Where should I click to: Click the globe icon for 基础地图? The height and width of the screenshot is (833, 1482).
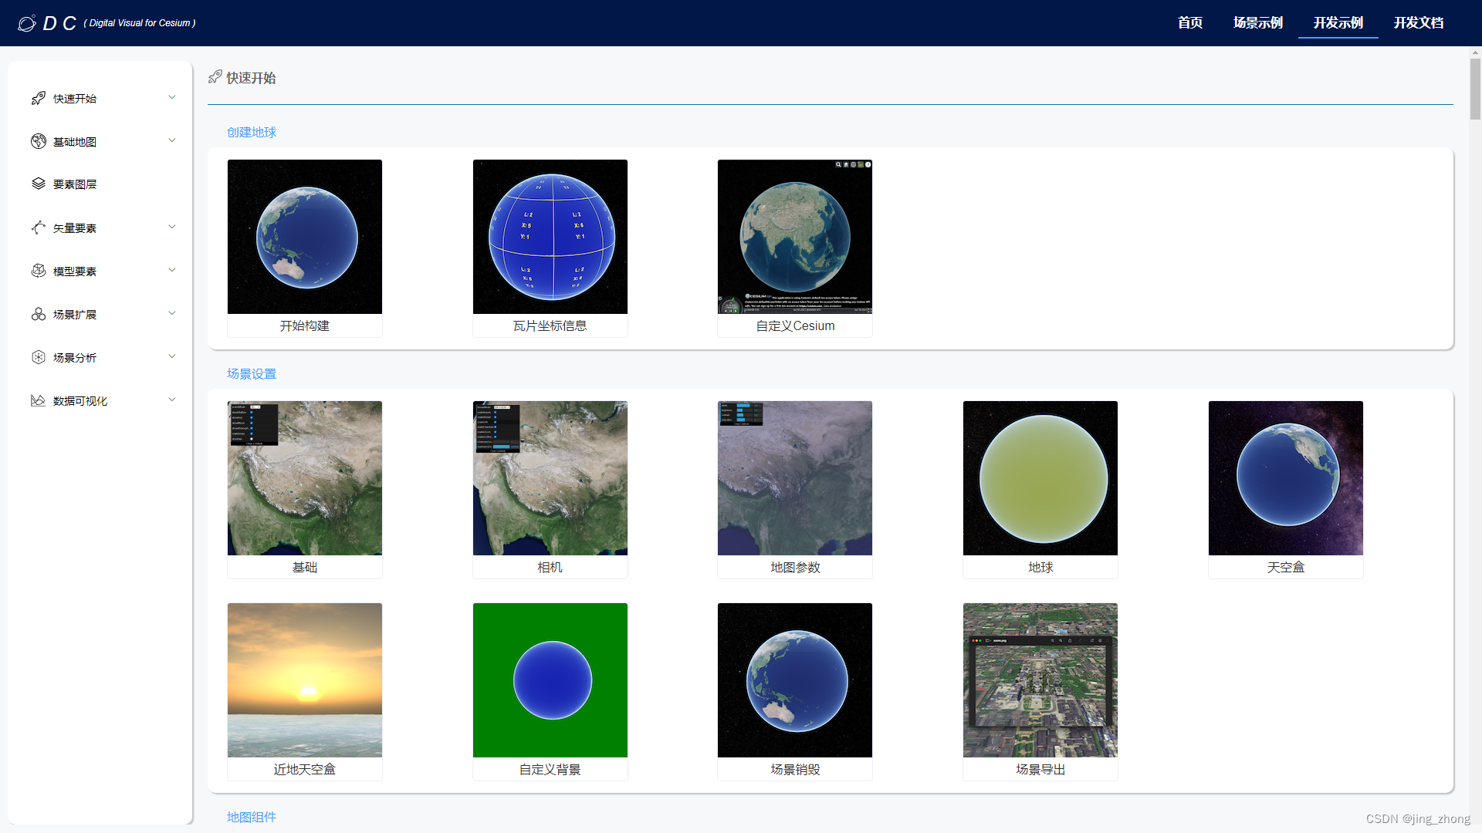pyautogui.click(x=39, y=141)
